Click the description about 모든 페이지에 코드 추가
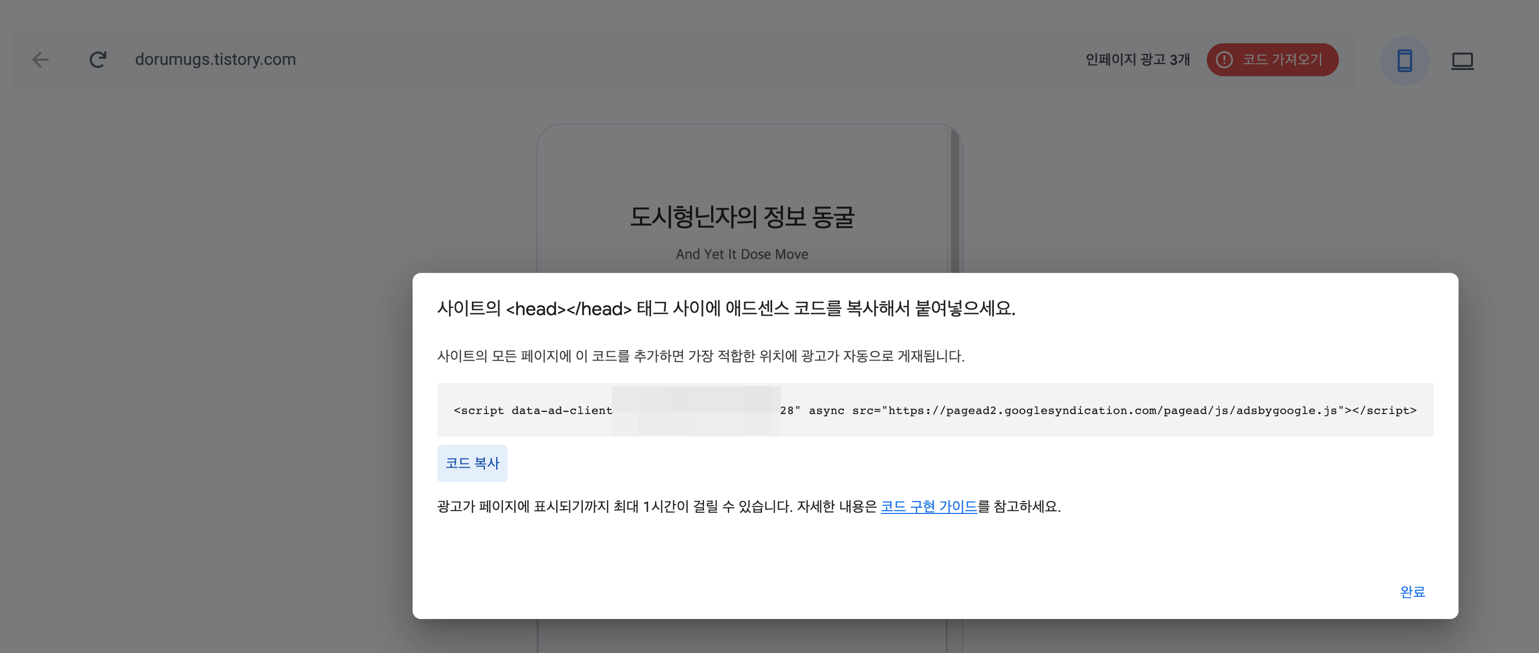1539x653 pixels. tap(700, 356)
